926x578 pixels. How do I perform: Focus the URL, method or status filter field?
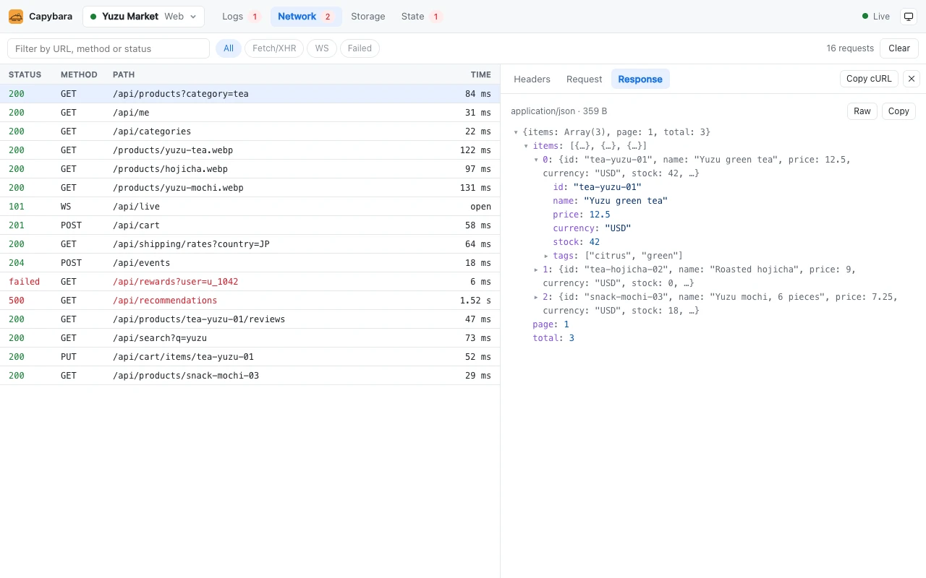109,48
